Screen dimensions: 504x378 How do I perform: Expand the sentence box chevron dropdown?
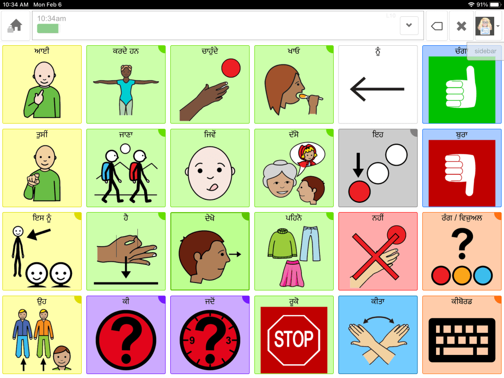(409, 26)
